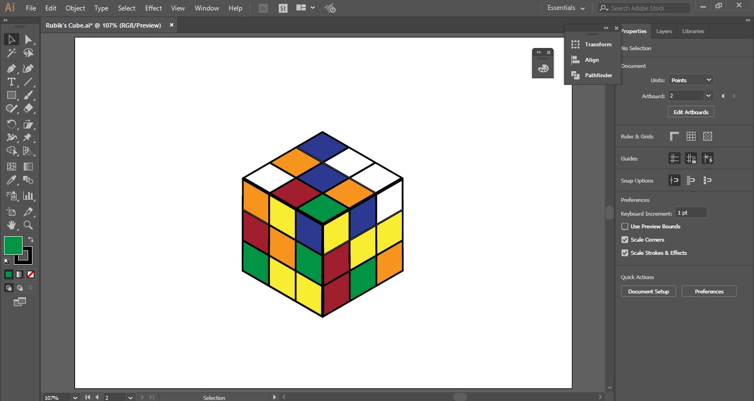This screenshot has height=401, width=754.
Task: Enable the Use Preview Bounds checkbox
Action: tap(625, 226)
